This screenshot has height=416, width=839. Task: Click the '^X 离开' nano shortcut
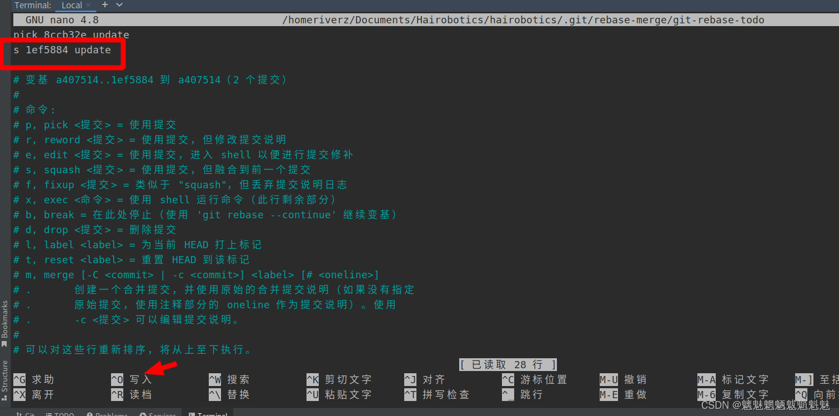click(x=34, y=395)
